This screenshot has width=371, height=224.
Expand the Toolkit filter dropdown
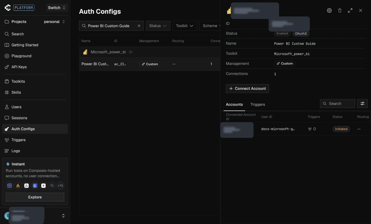pos(185,26)
